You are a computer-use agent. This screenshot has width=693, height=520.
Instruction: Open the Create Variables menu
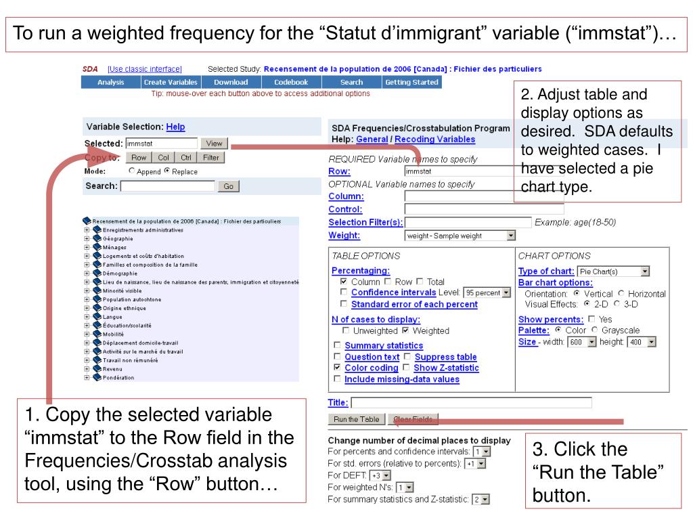point(171,82)
